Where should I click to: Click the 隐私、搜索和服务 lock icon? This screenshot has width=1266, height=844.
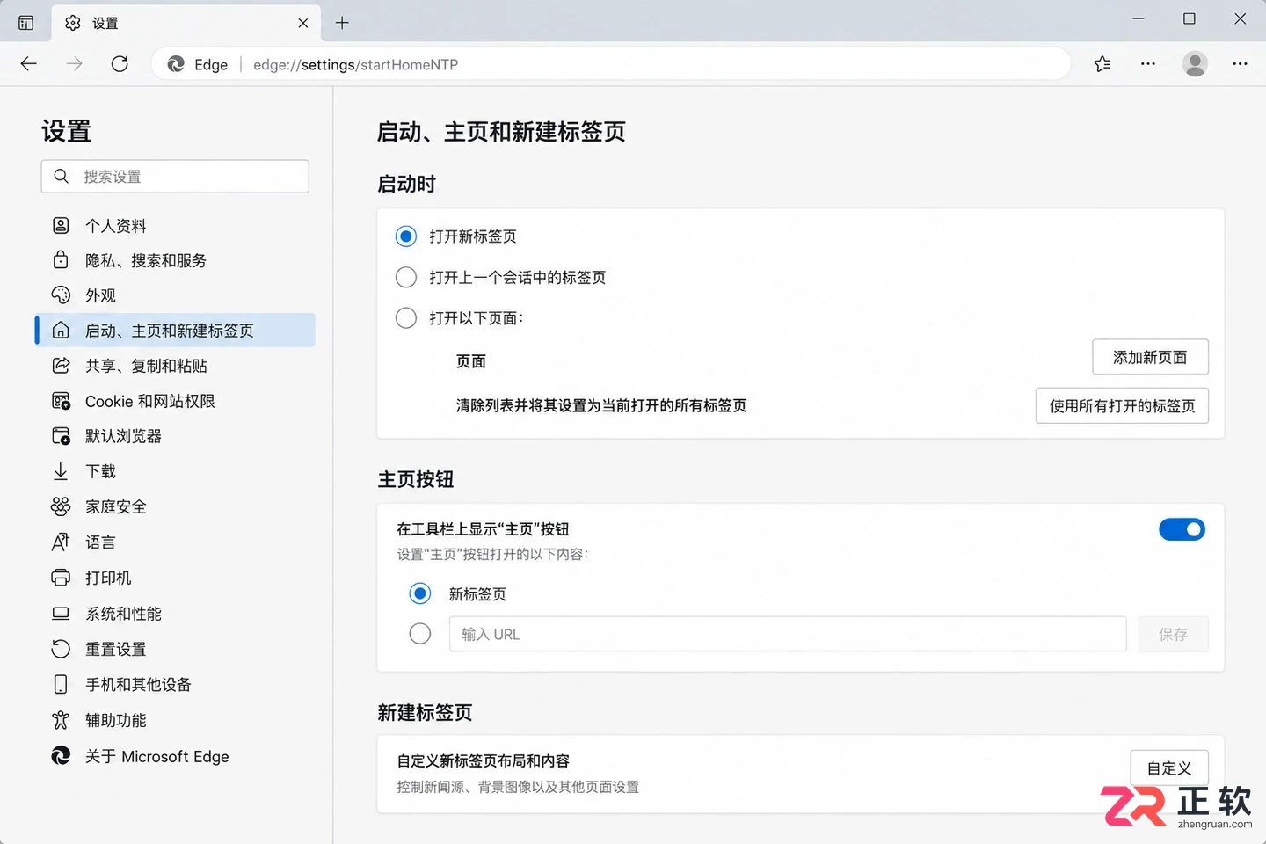[61, 260]
